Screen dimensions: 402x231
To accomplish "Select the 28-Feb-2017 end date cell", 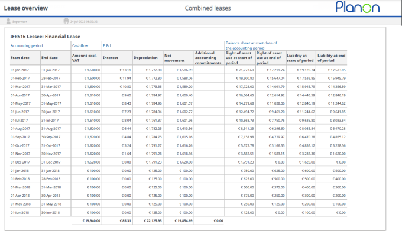I will [x=51, y=79].
